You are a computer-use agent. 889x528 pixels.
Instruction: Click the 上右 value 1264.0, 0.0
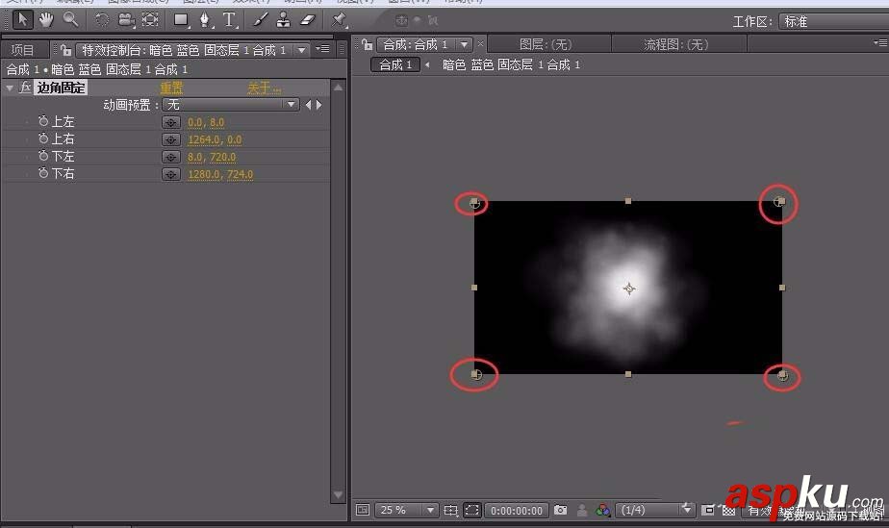[x=215, y=139]
